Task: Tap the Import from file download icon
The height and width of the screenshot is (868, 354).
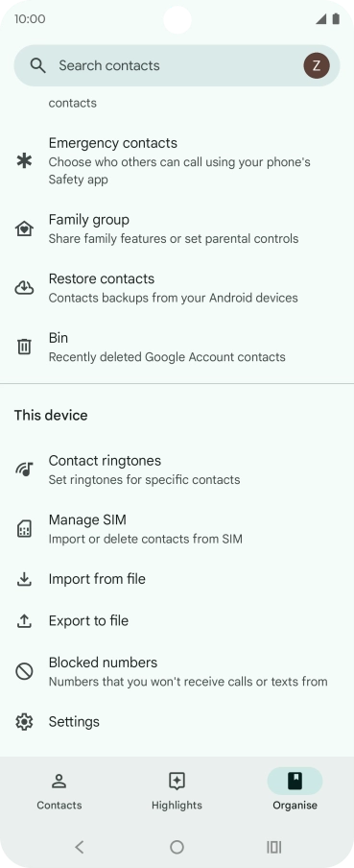Action: [24, 579]
